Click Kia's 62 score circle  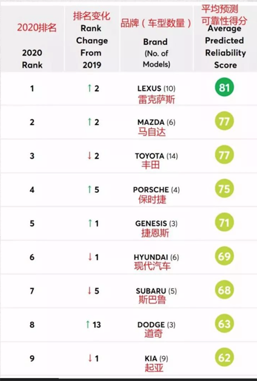pos(224,357)
